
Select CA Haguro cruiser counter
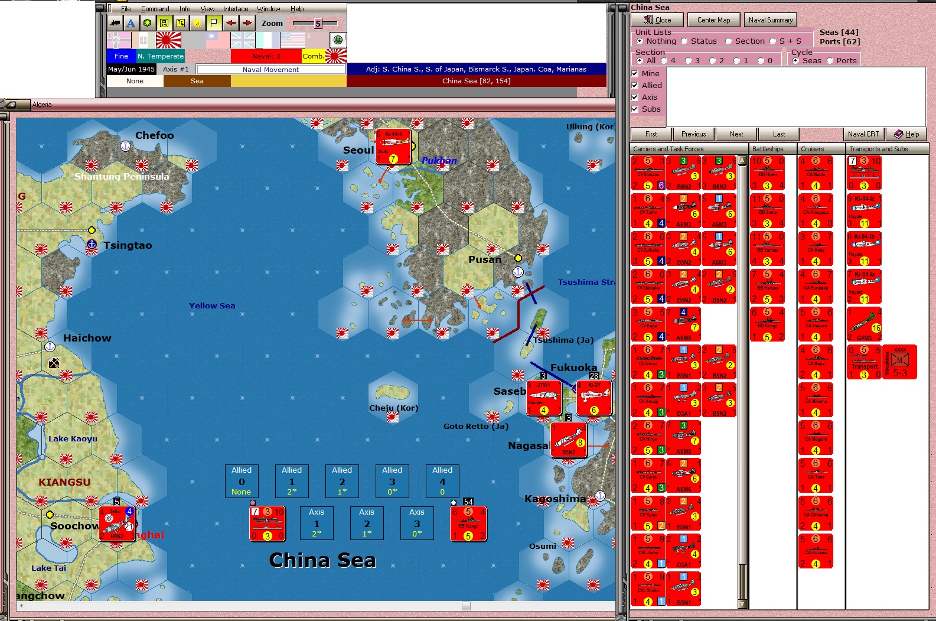816,325
